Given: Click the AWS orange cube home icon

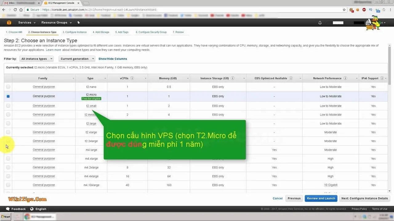Looking at the screenshot, I should coord(9,22).
